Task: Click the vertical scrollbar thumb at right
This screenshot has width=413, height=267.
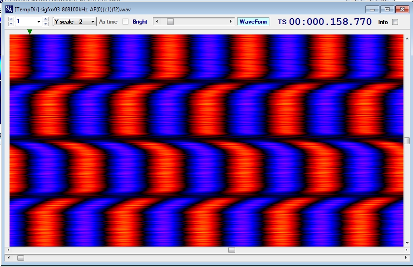Action: pos(407,141)
